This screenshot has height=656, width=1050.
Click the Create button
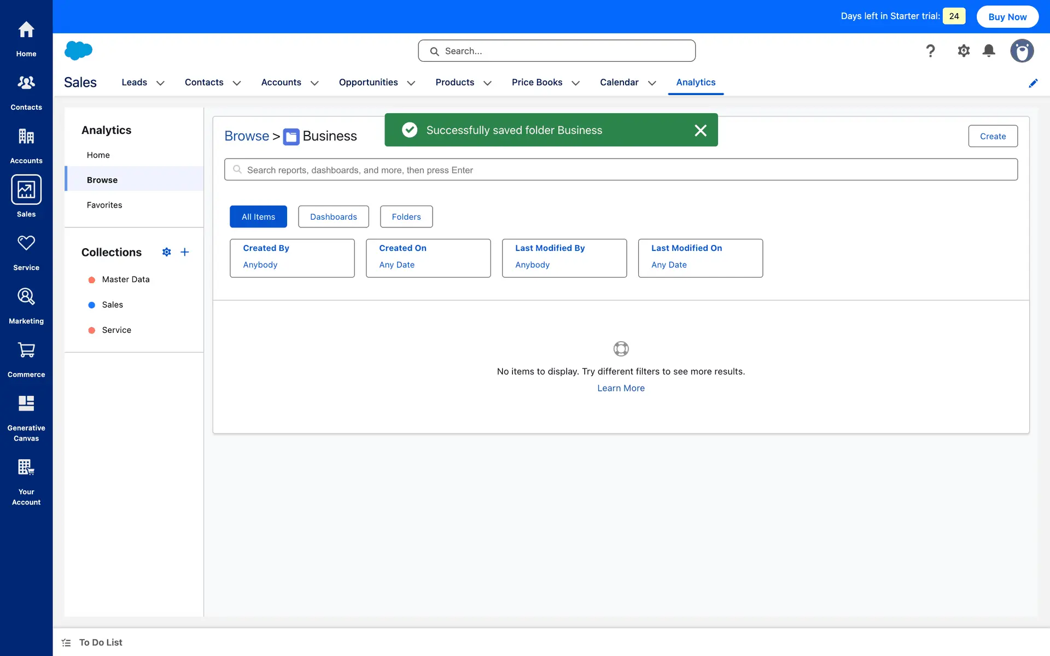[993, 136]
